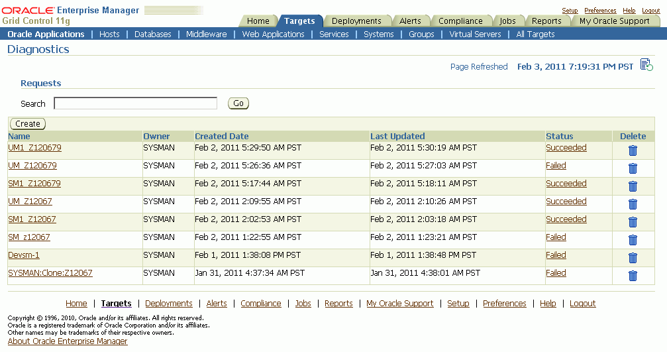
Task: Focus the Search input field
Action: pos(135,103)
